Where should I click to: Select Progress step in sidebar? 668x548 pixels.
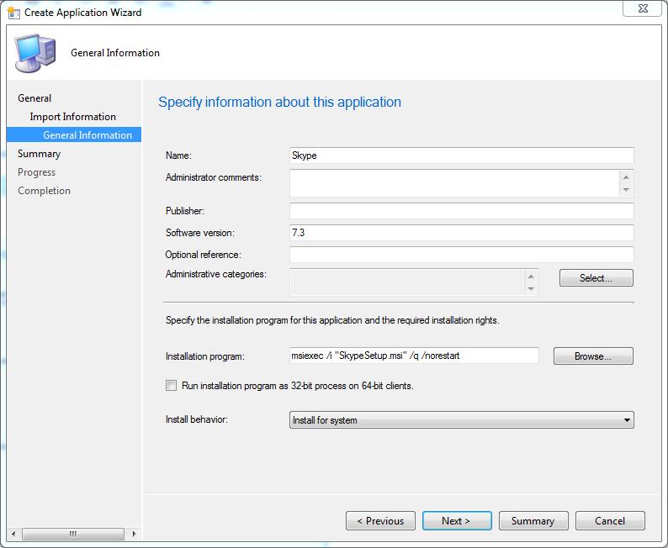(x=37, y=172)
